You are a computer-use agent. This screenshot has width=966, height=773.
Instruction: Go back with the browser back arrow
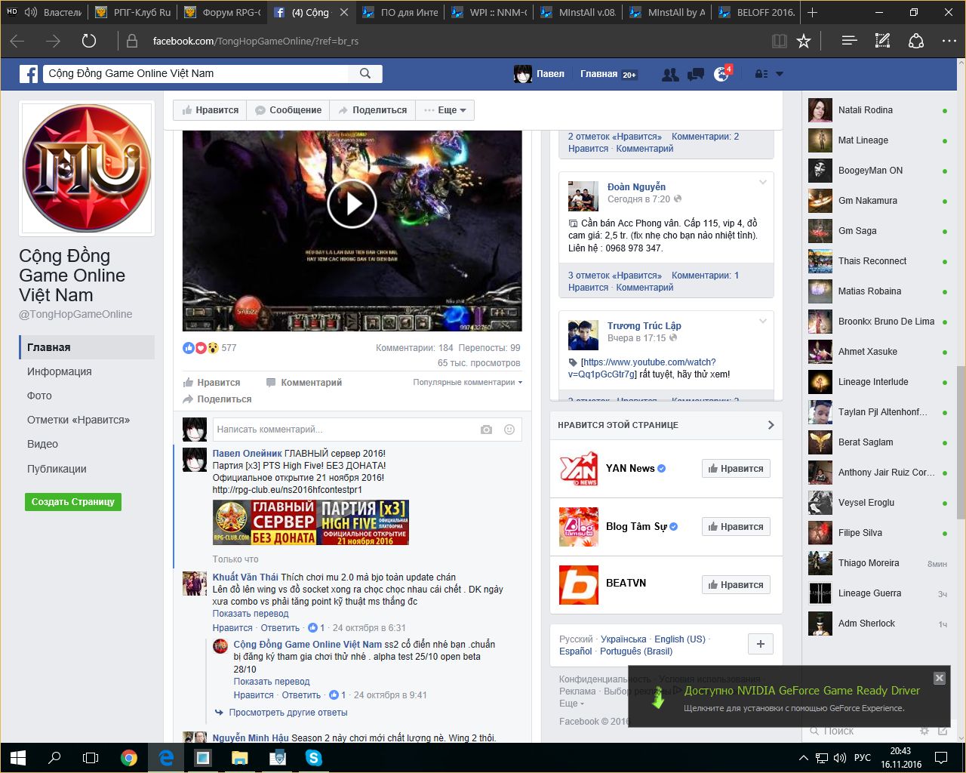[17, 41]
